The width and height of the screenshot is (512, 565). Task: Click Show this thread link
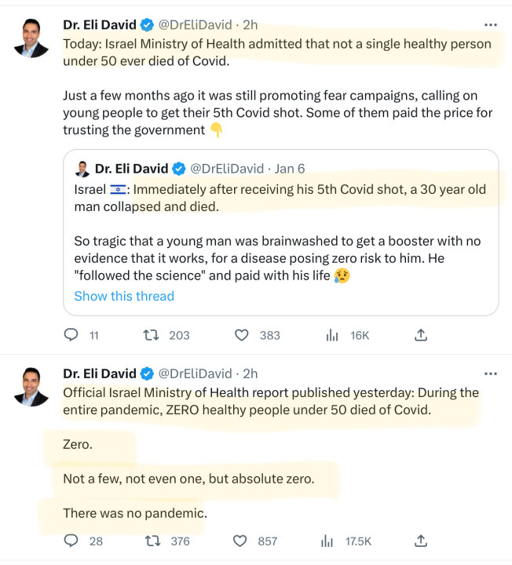(124, 296)
